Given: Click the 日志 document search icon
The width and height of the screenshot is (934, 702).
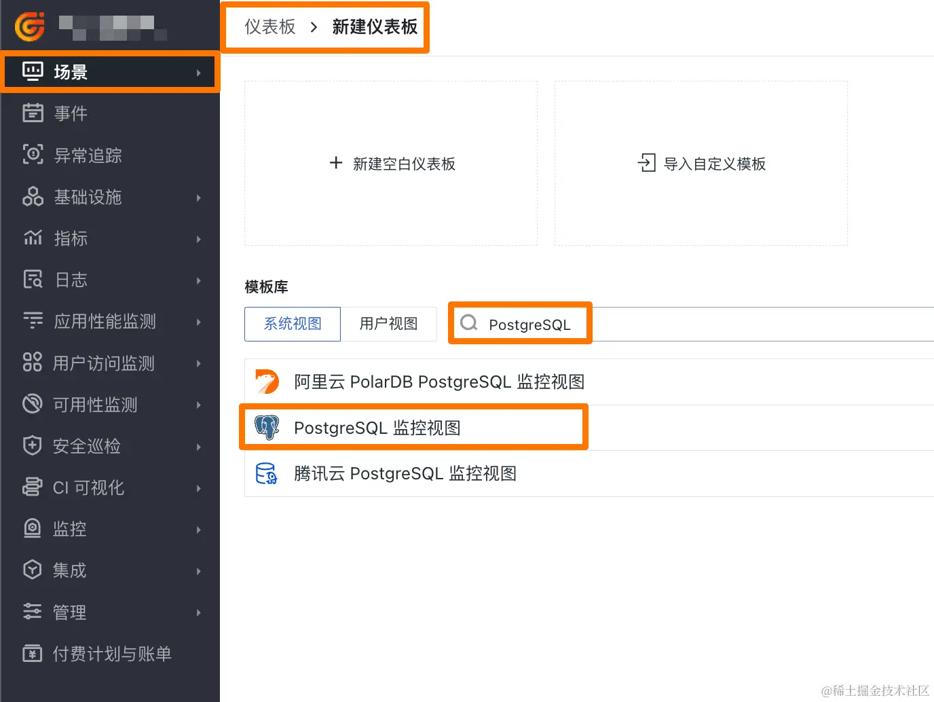Looking at the screenshot, I should [x=33, y=279].
